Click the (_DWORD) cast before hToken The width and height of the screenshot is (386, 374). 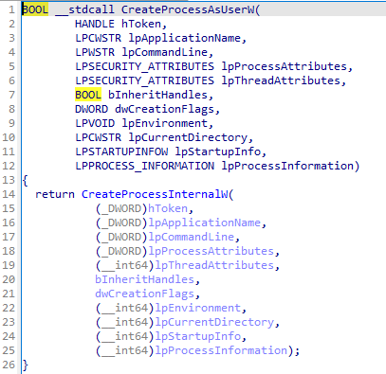[x=121, y=208]
